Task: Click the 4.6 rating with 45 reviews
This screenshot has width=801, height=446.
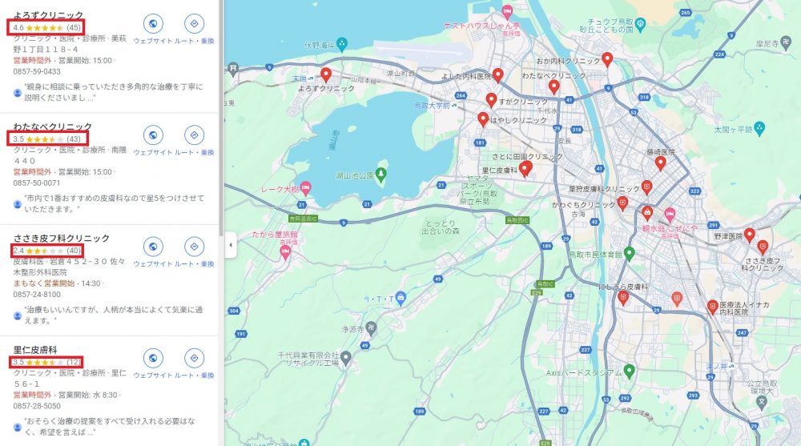Action: tap(46, 27)
